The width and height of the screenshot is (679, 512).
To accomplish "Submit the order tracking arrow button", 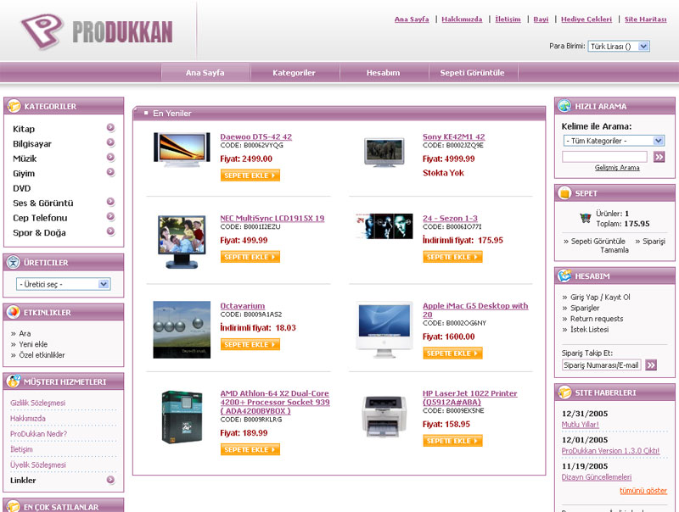I will point(651,365).
